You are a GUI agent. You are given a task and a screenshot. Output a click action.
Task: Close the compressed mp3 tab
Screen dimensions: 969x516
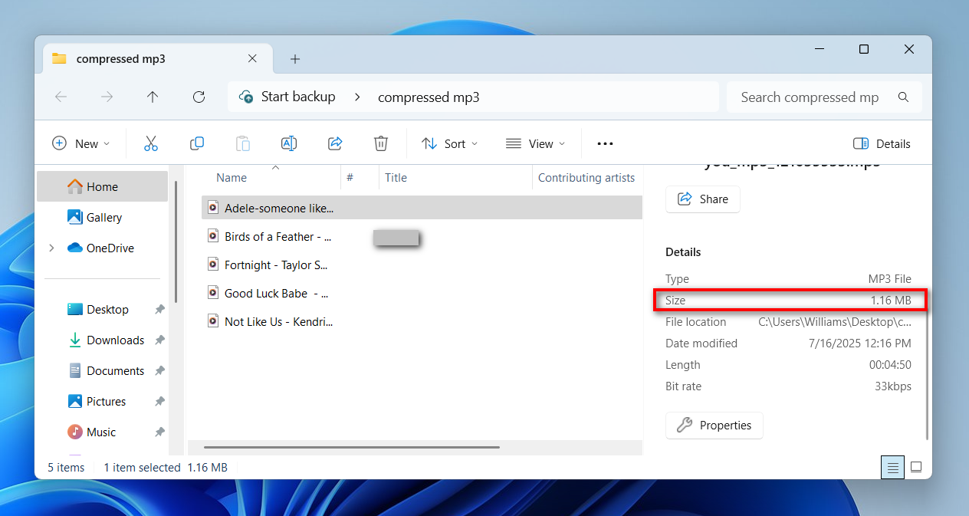(x=252, y=58)
